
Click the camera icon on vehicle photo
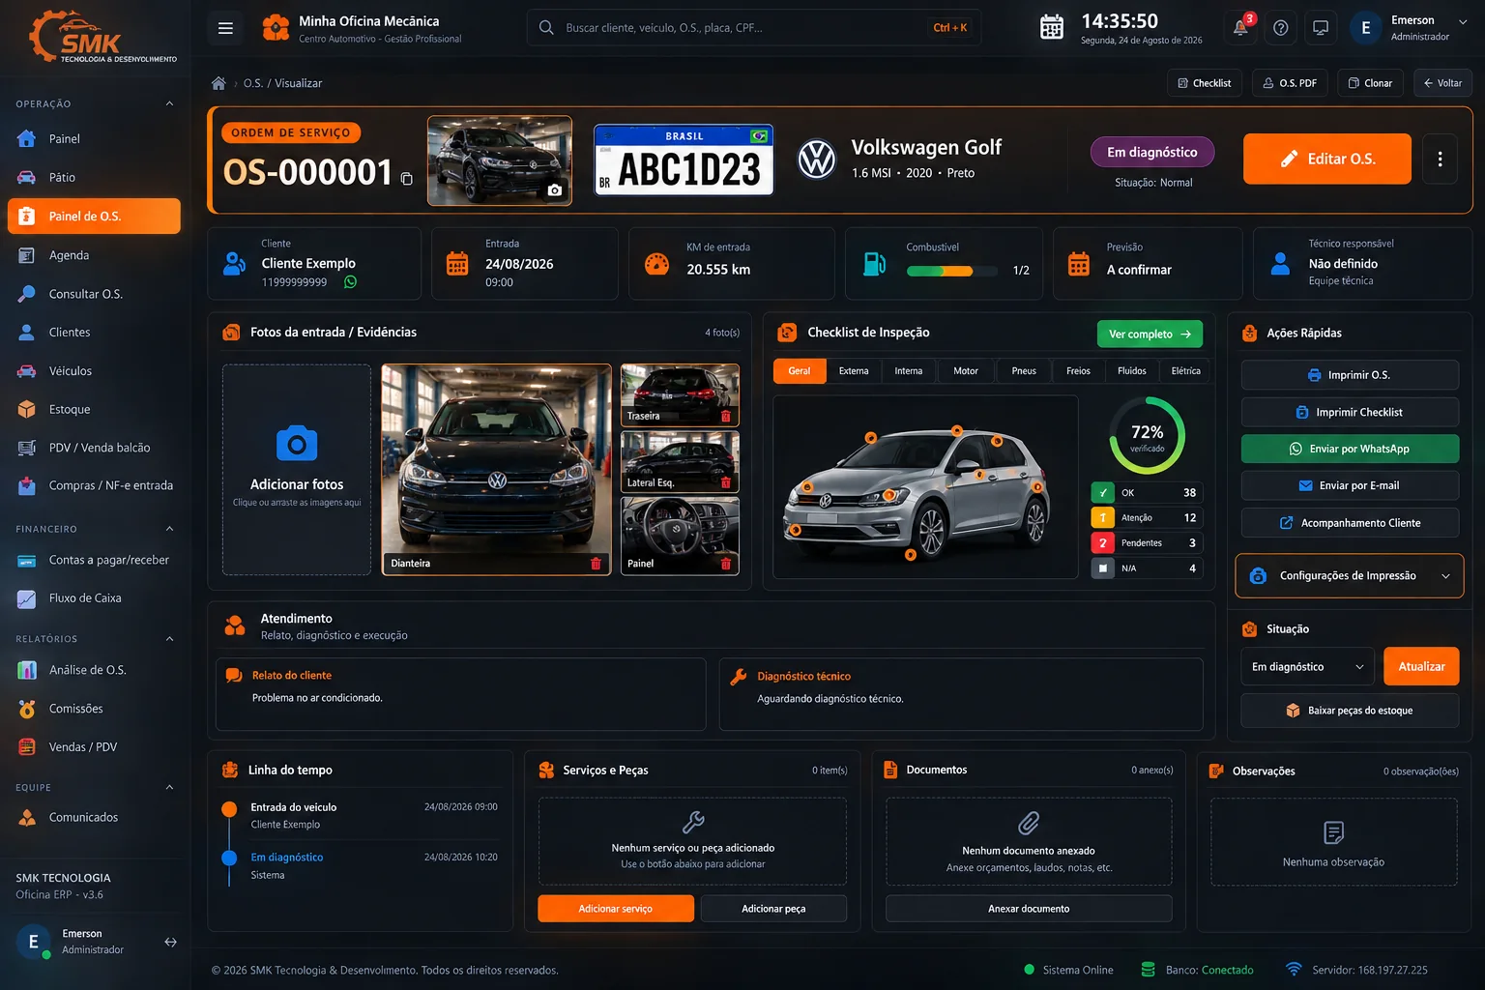(x=554, y=190)
